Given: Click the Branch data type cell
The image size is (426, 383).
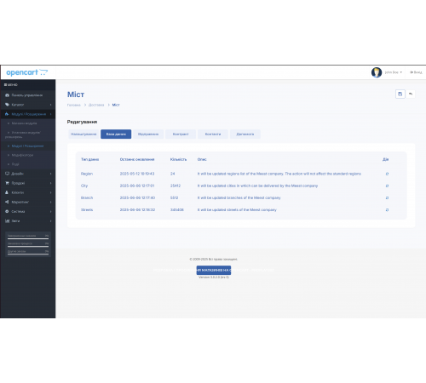Looking at the screenshot, I should (87, 197).
